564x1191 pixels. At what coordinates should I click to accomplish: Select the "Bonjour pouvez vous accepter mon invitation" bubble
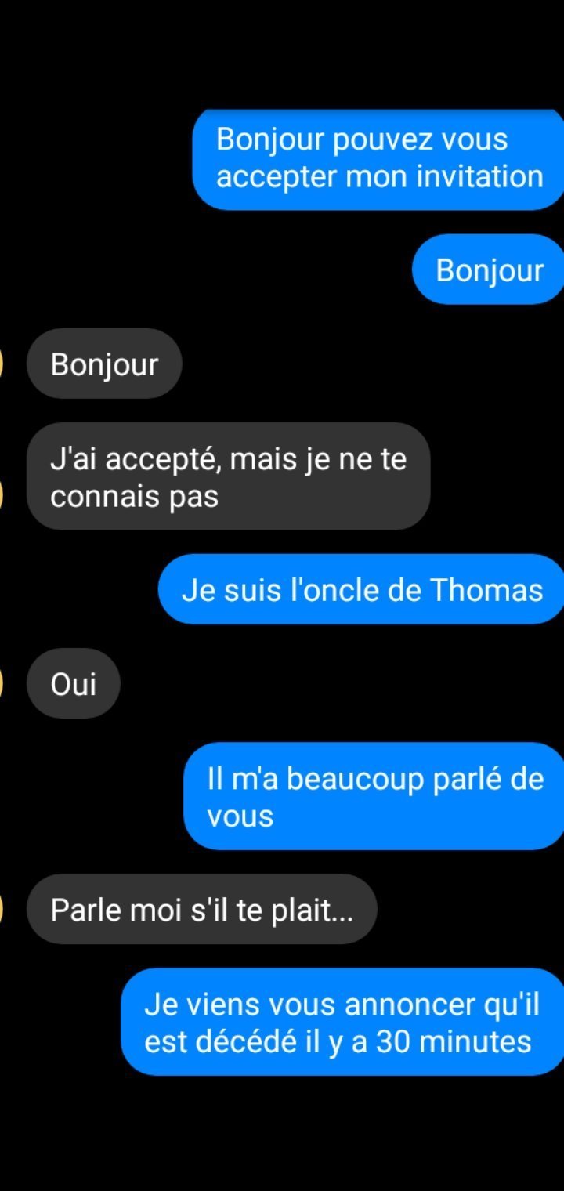378,159
